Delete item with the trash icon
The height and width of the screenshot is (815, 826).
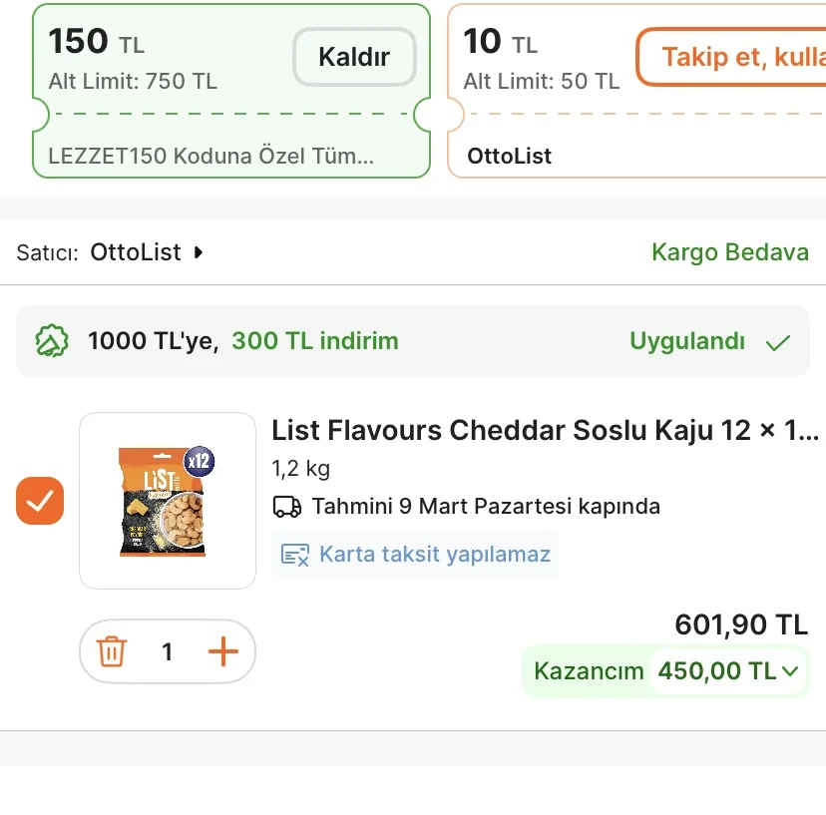(111, 652)
